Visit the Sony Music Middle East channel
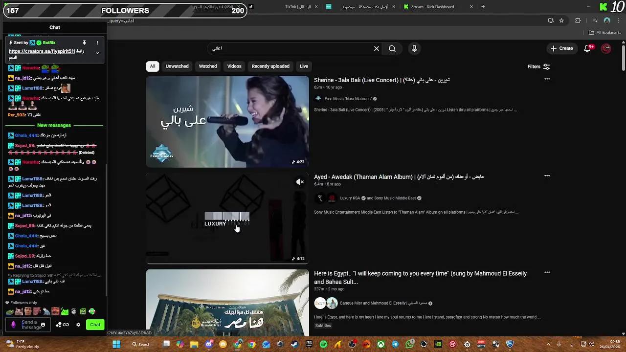Screen dimensions: 626x352 pos(395,198)
